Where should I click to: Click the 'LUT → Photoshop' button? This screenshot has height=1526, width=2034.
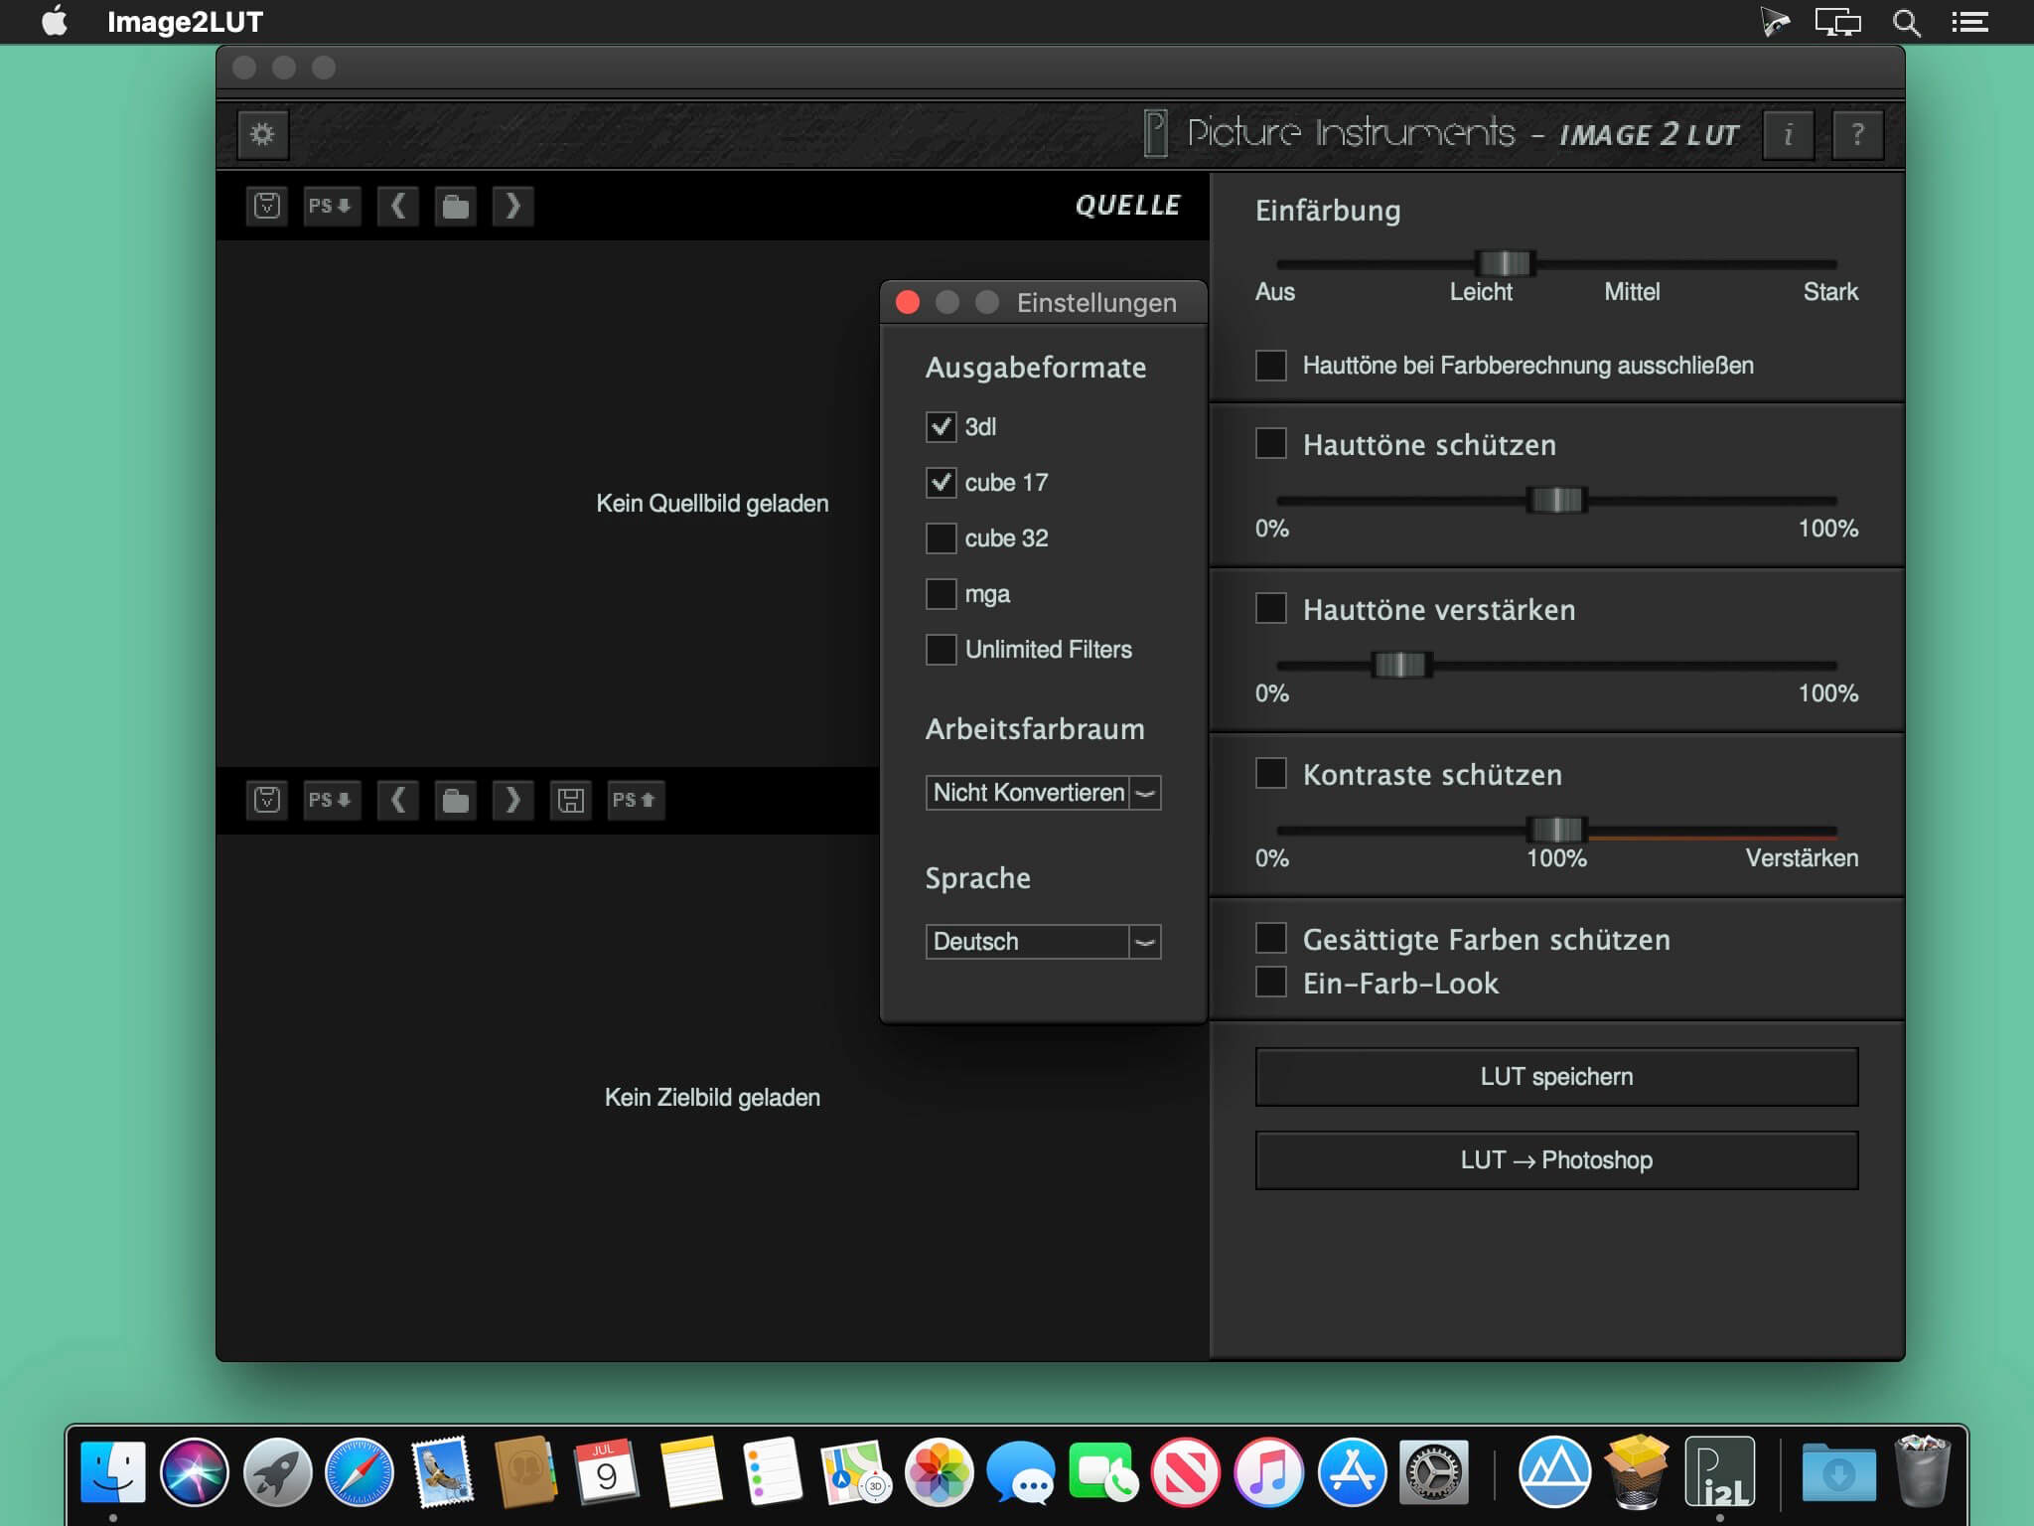point(1556,1160)
